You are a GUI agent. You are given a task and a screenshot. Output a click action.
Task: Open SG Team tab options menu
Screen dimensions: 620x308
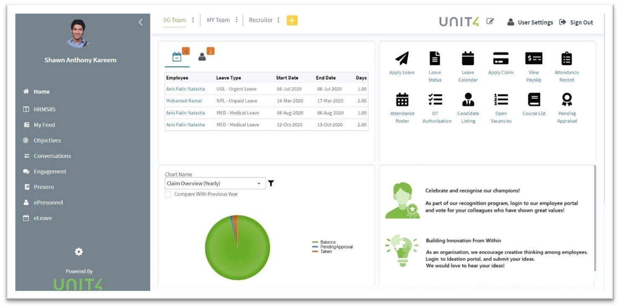193,20
